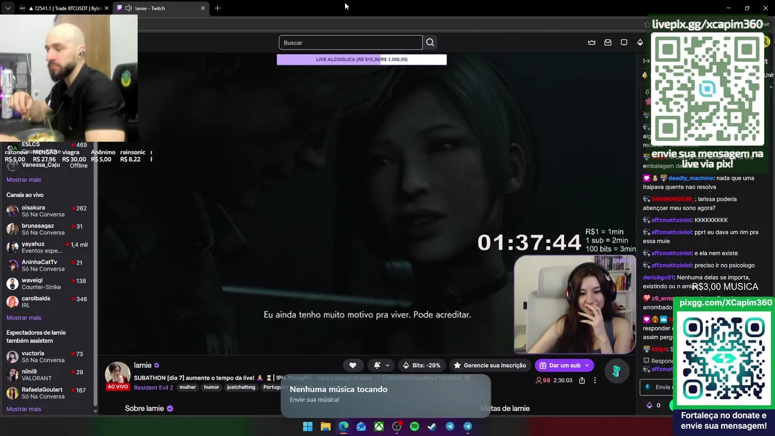The height and width of the screenshot is (436, 775).
Task: Click the tab audio speaker icon
Action: (x=128, y=8)
